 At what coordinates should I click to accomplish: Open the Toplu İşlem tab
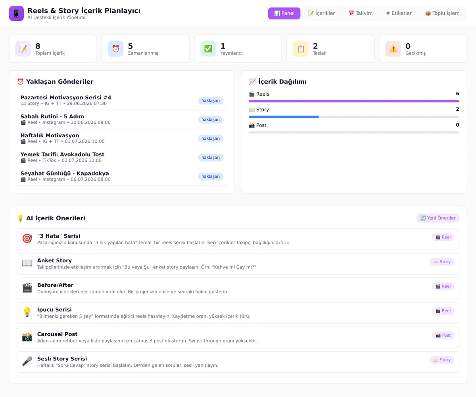(442, 13)
